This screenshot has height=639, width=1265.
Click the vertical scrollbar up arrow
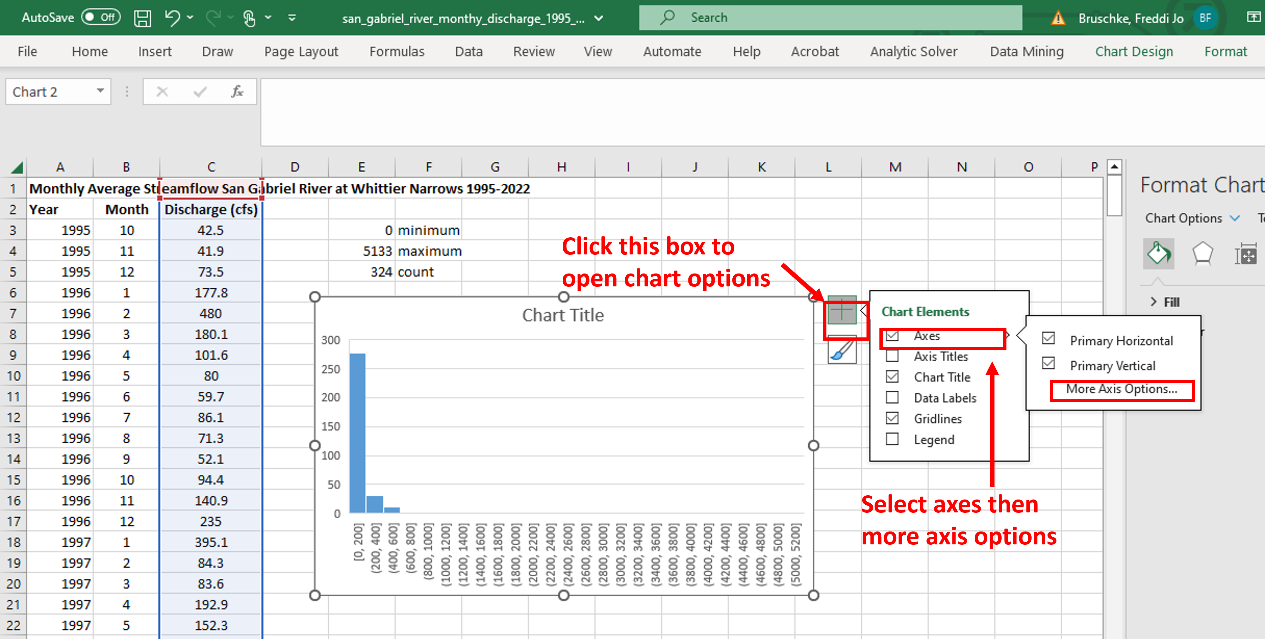click(1114, 167)
